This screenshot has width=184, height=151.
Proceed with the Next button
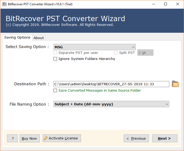(165, 138)
